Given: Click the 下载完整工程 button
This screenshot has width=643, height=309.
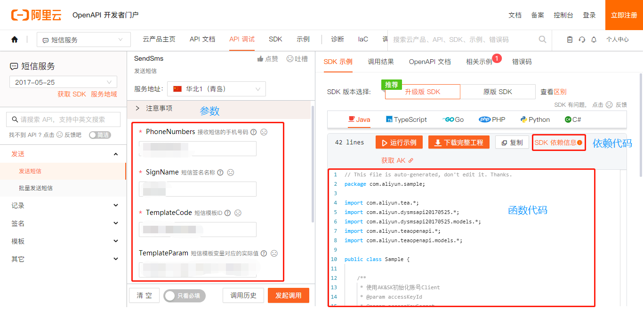Looking at the screenshot, I should (459, 143).
